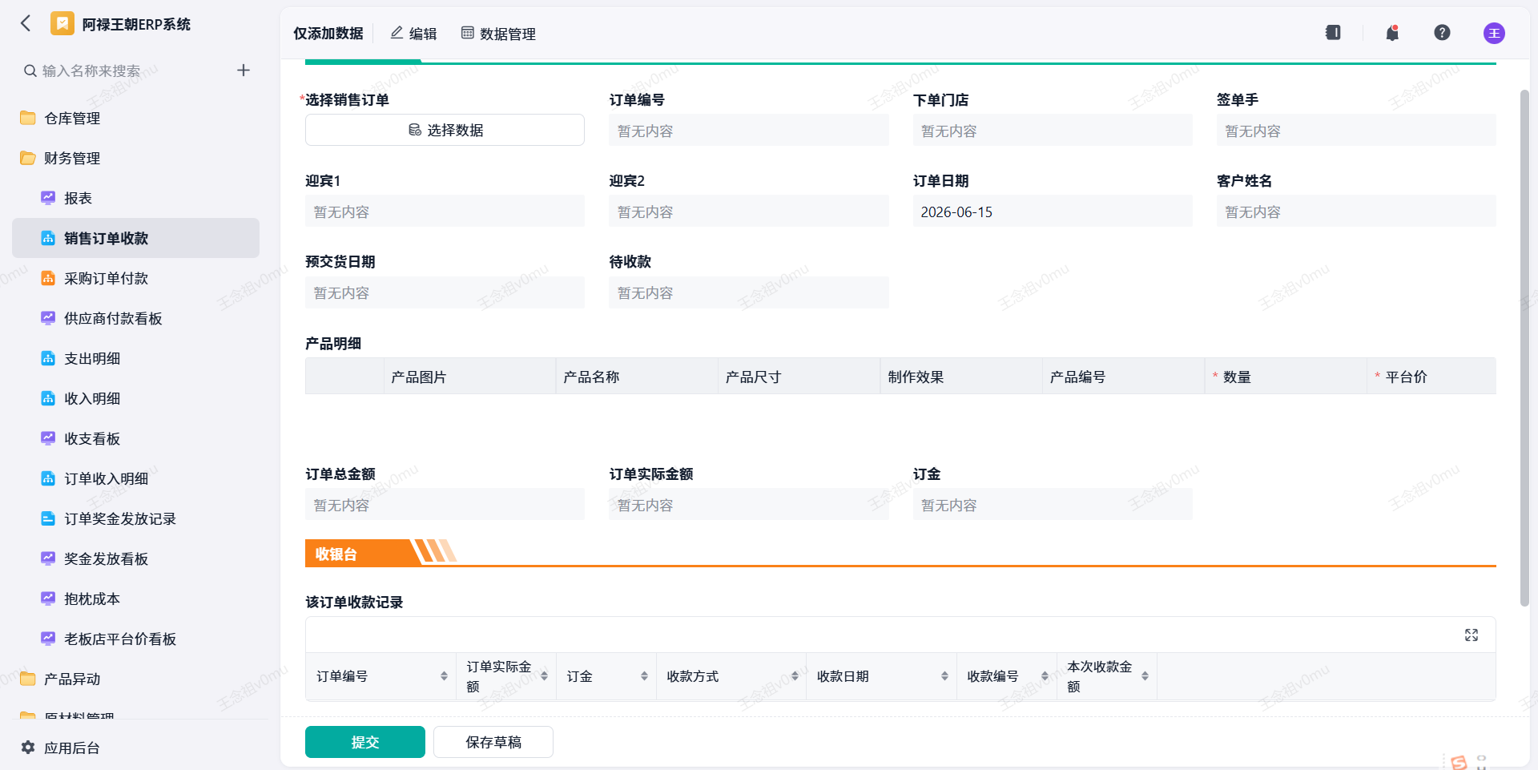
Task: Click the 下单门店 field
Action: [1053, 131]
